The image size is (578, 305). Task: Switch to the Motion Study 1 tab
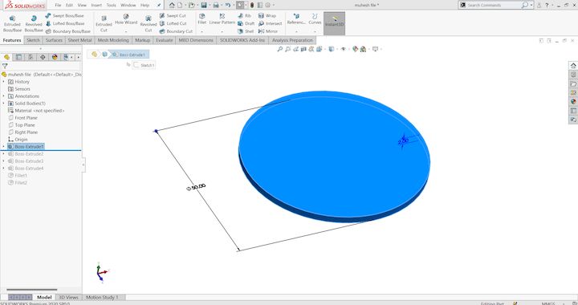[x=102, y=297]
